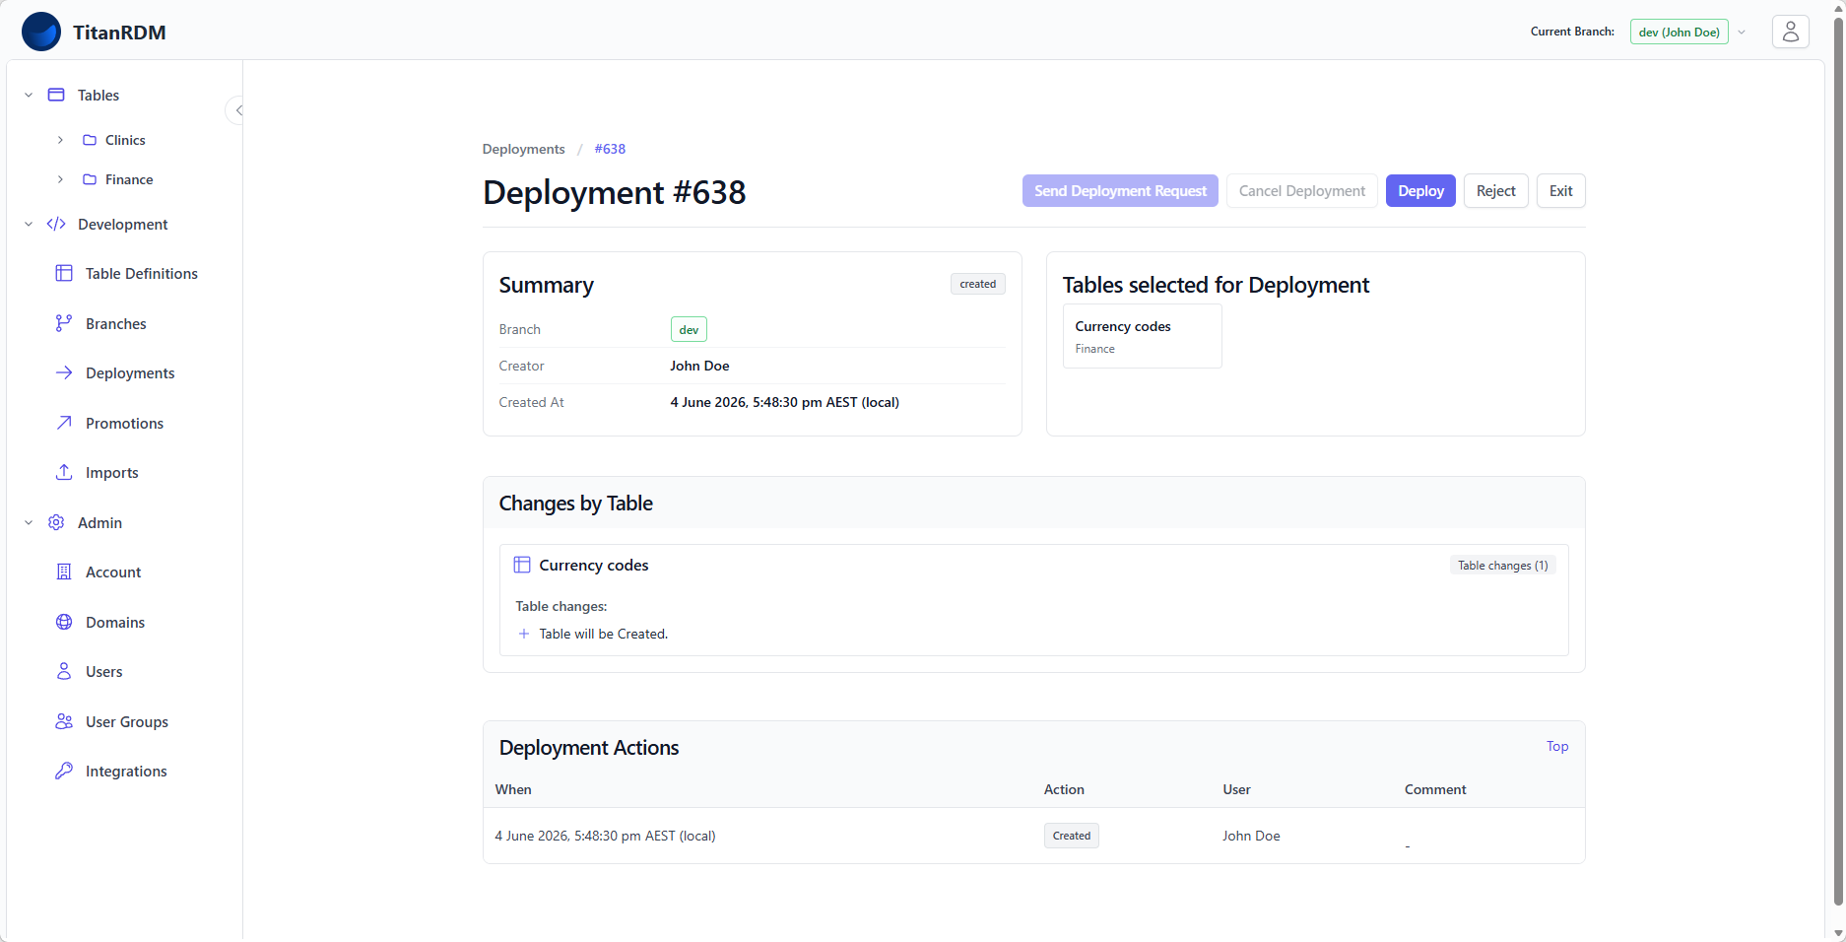Open Domains in the Admin menu
Screen dimensions: 1846x942
(x=115, y=622)
